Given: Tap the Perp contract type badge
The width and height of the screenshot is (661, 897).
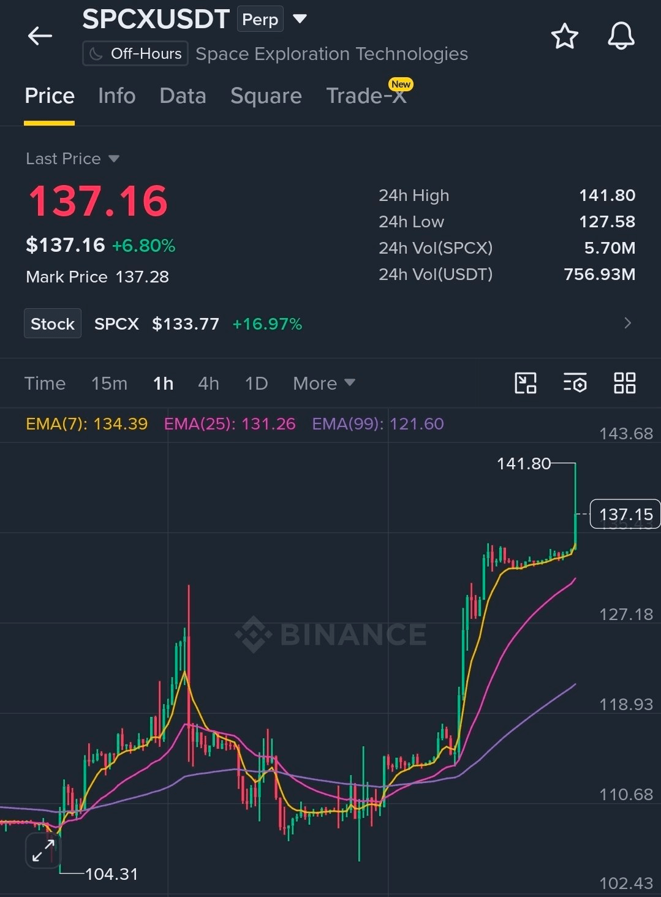Looking at the screenshot, I should tap(260, 20).
